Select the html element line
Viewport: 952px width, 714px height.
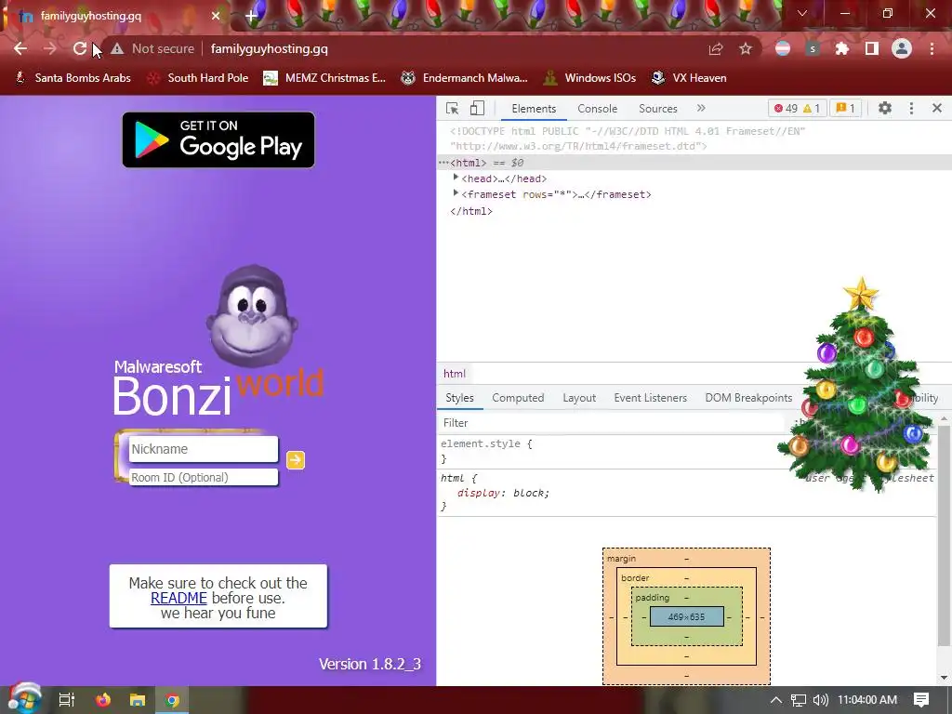coord(694,163)
